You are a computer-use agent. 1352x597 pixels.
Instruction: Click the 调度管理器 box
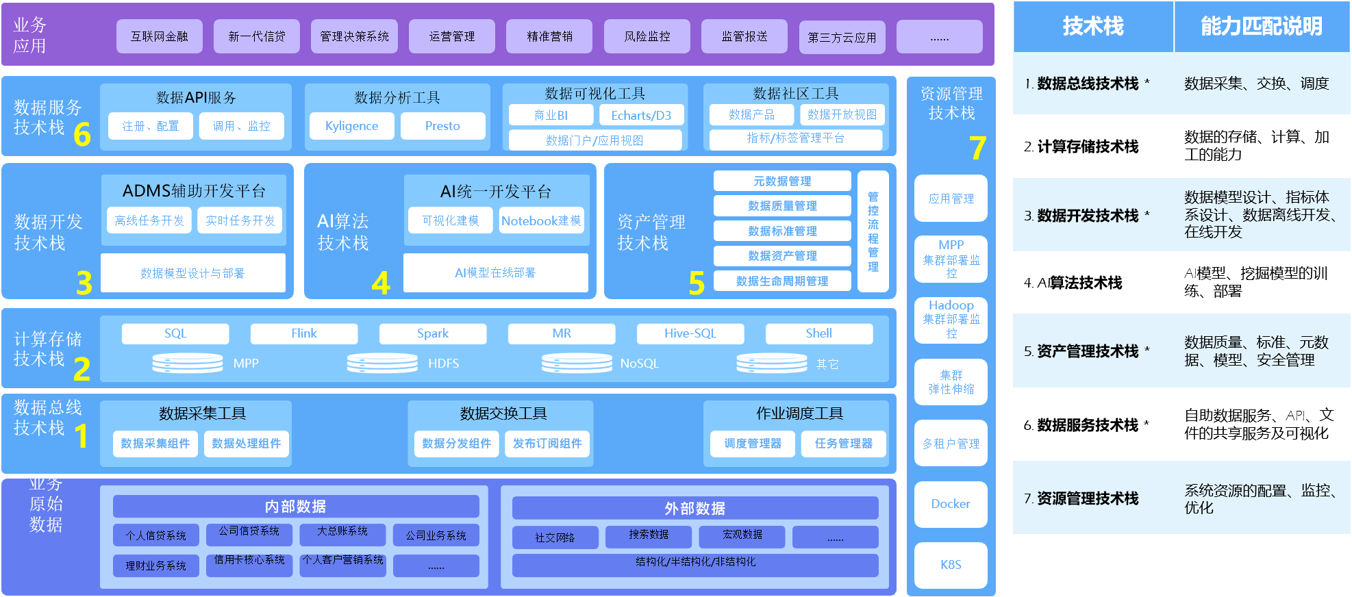(x=753, y=444)
